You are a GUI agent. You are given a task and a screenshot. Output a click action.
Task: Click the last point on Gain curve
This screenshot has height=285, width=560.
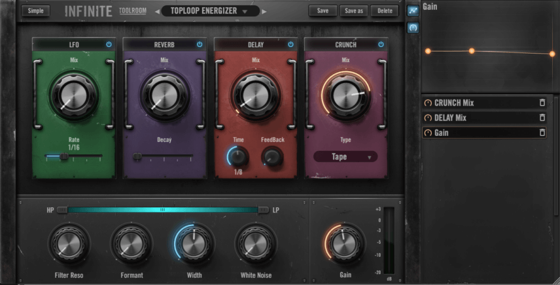pos(552,54)
